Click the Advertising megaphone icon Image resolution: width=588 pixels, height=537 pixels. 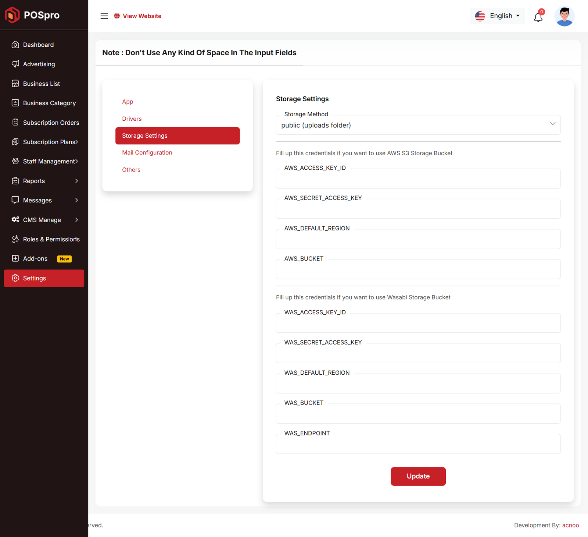[15, 64]
